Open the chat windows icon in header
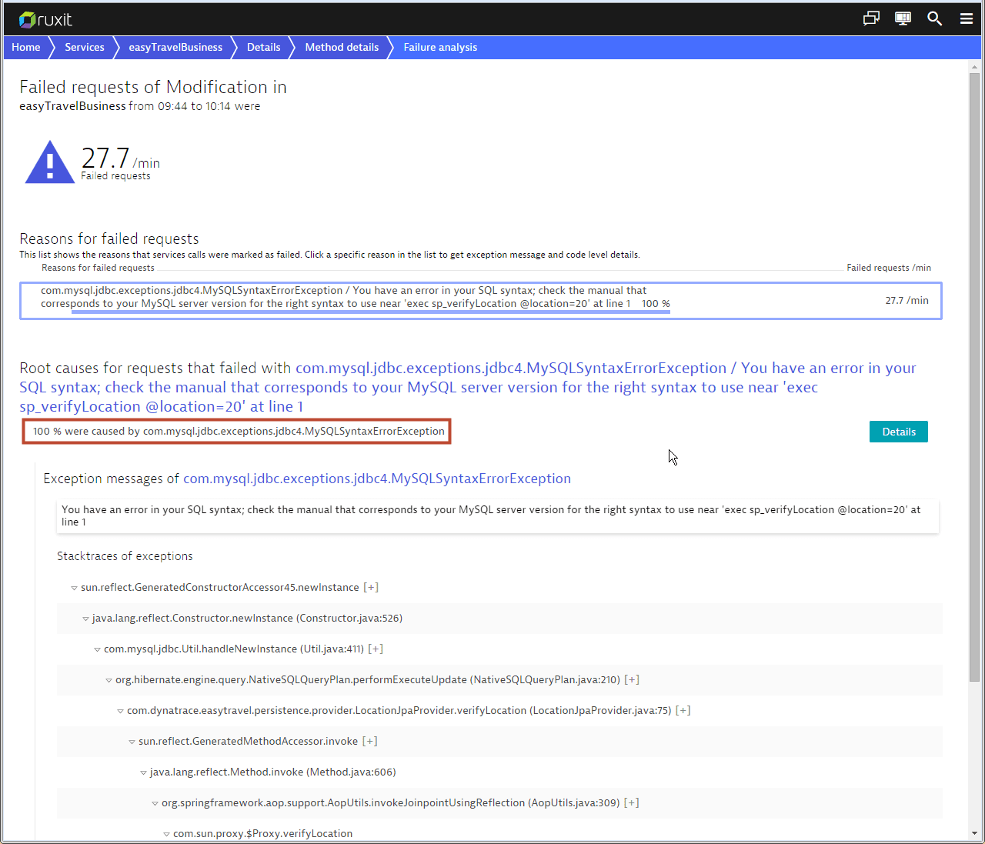 871,18
